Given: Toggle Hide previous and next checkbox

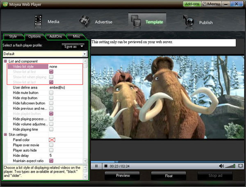Looking at the screenshot, I should point(51,108).
